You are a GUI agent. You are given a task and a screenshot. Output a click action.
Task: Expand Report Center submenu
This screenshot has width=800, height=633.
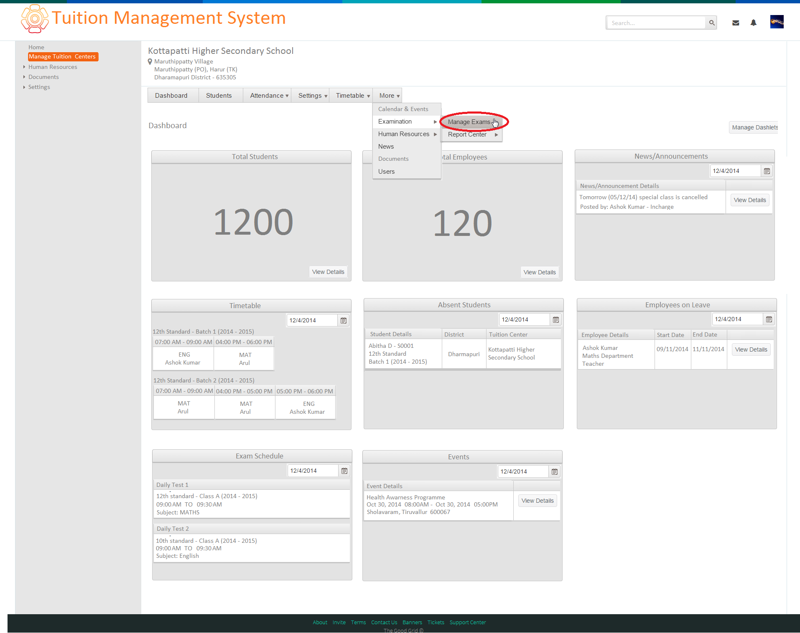click(x=472, y=134)
